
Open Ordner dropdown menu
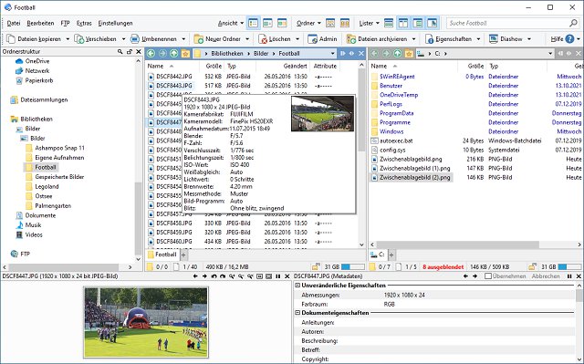308,23
